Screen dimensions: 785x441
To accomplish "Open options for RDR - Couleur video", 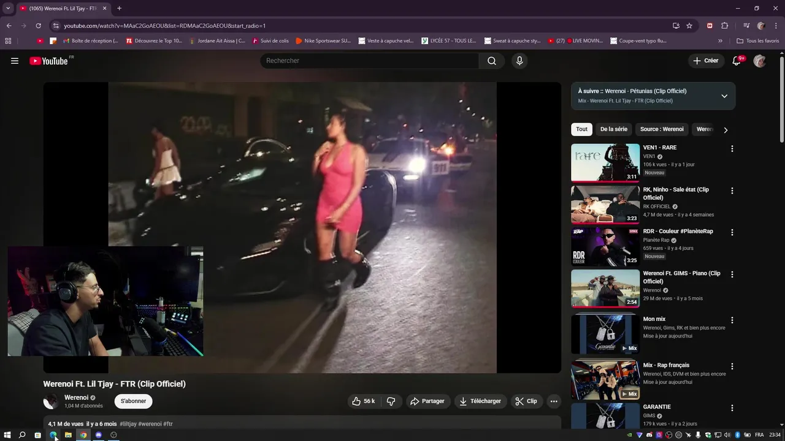I will (x=732, y=233).
